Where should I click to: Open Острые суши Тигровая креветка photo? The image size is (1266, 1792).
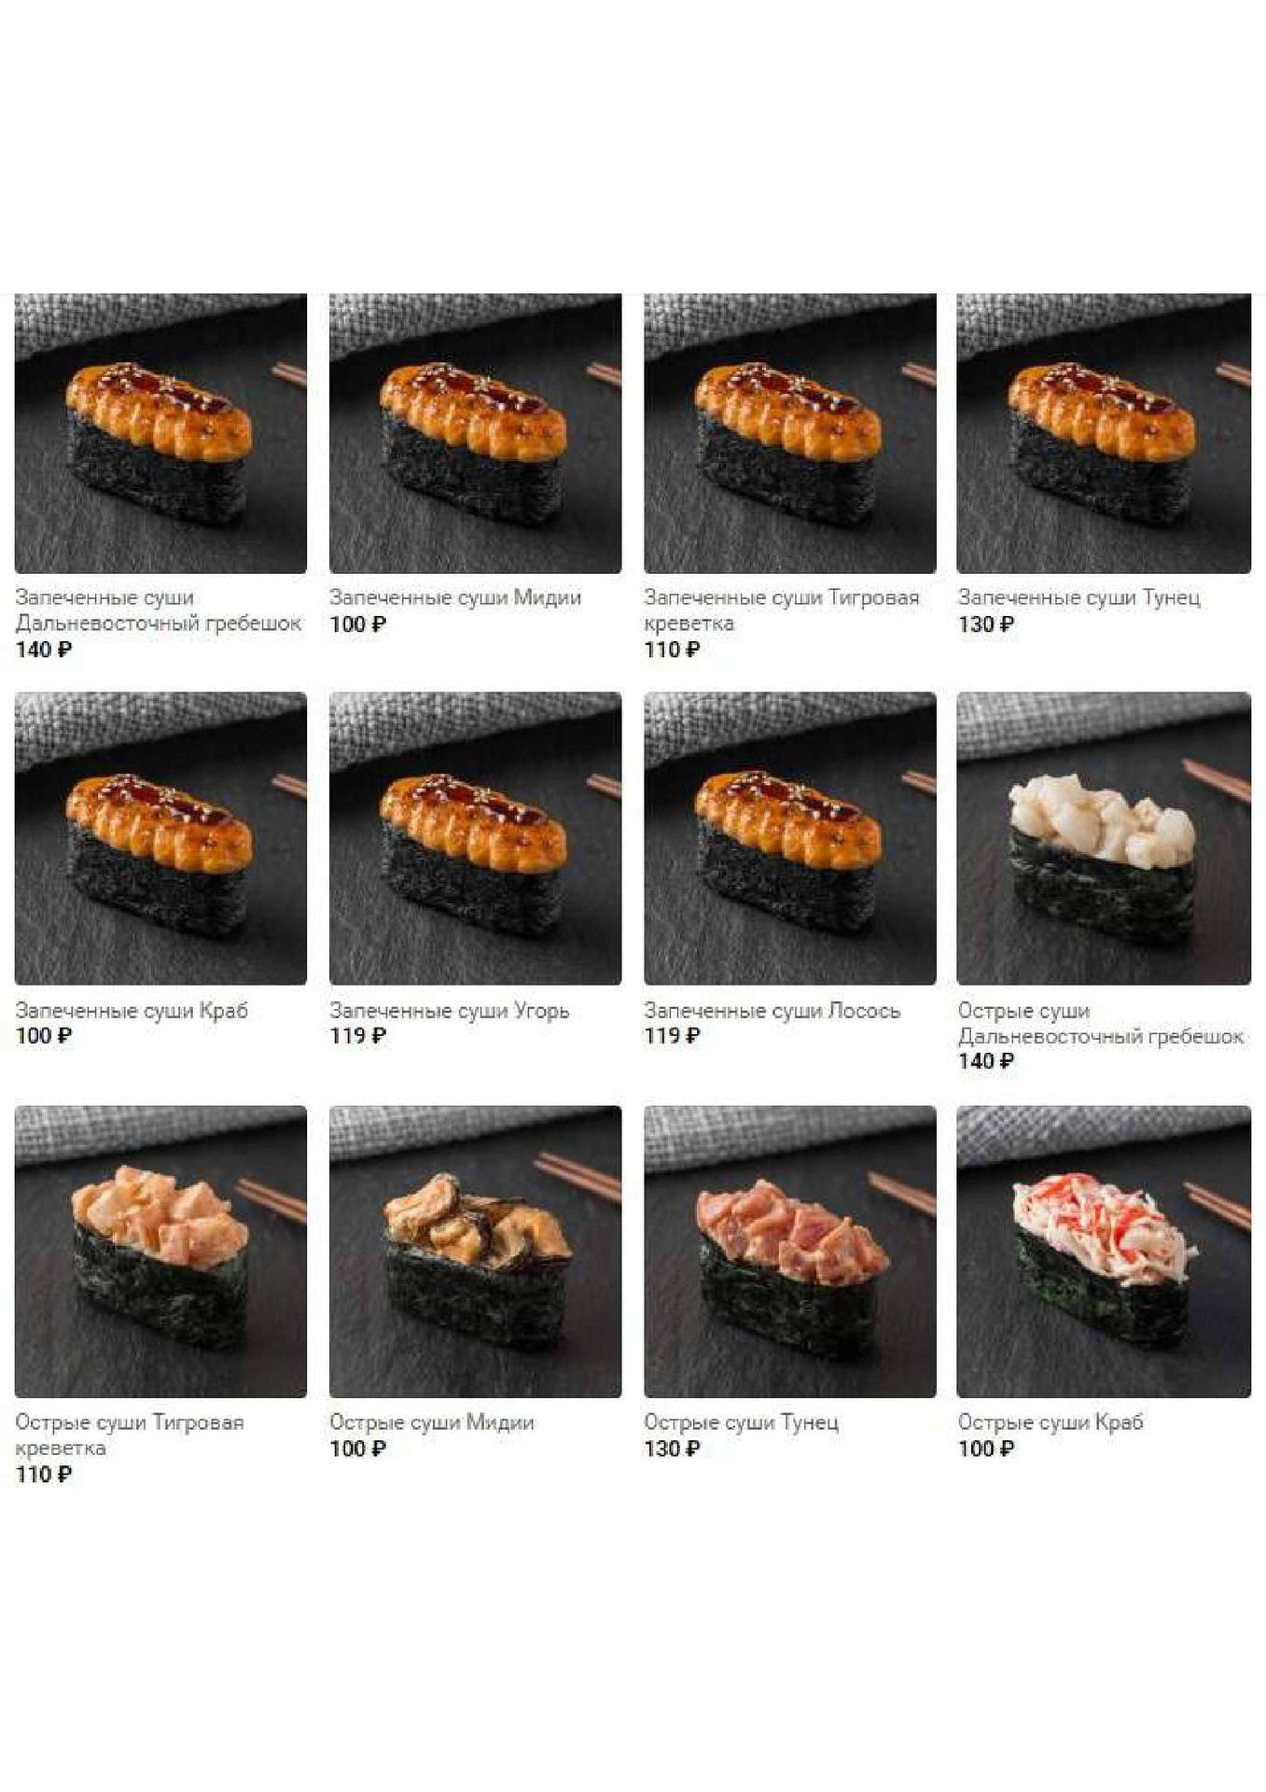160,1252
